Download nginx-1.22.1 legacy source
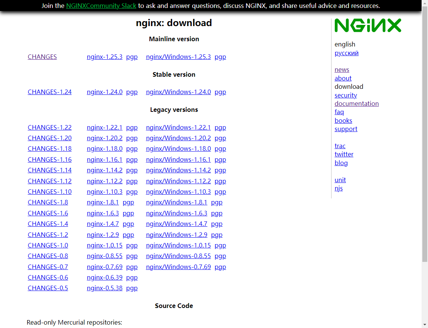The width and height of the screenshot is (428, 328). (105, 128)
